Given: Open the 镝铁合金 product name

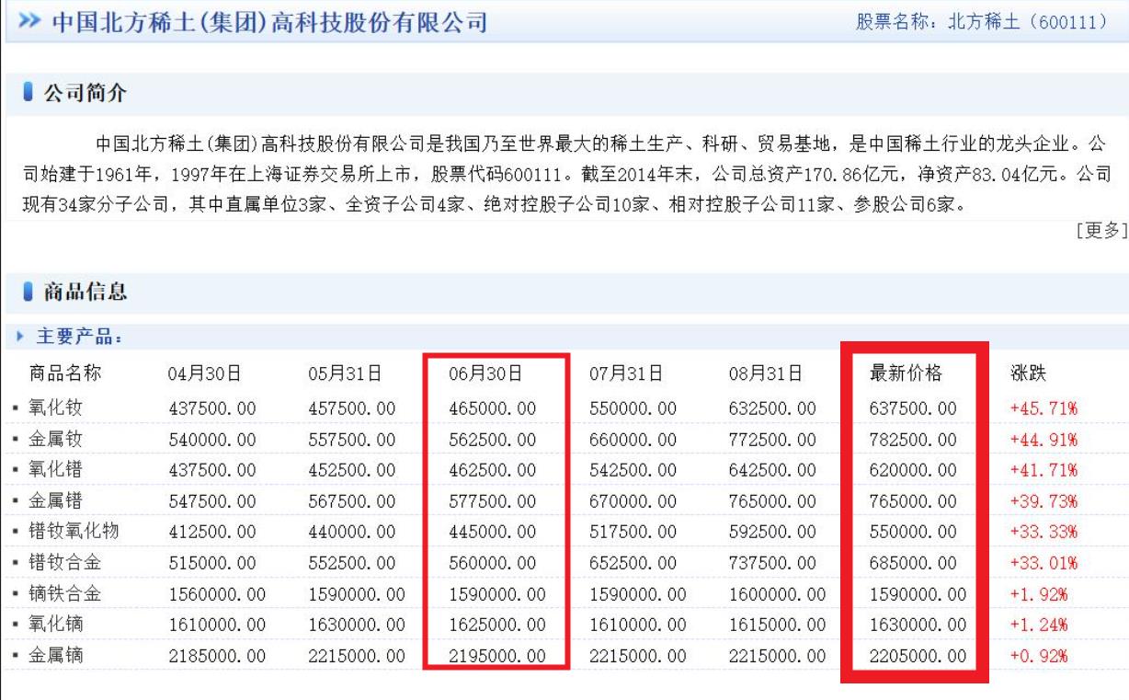Looking at the screenshot, I should pyautogui.click(x=65, y=594).
